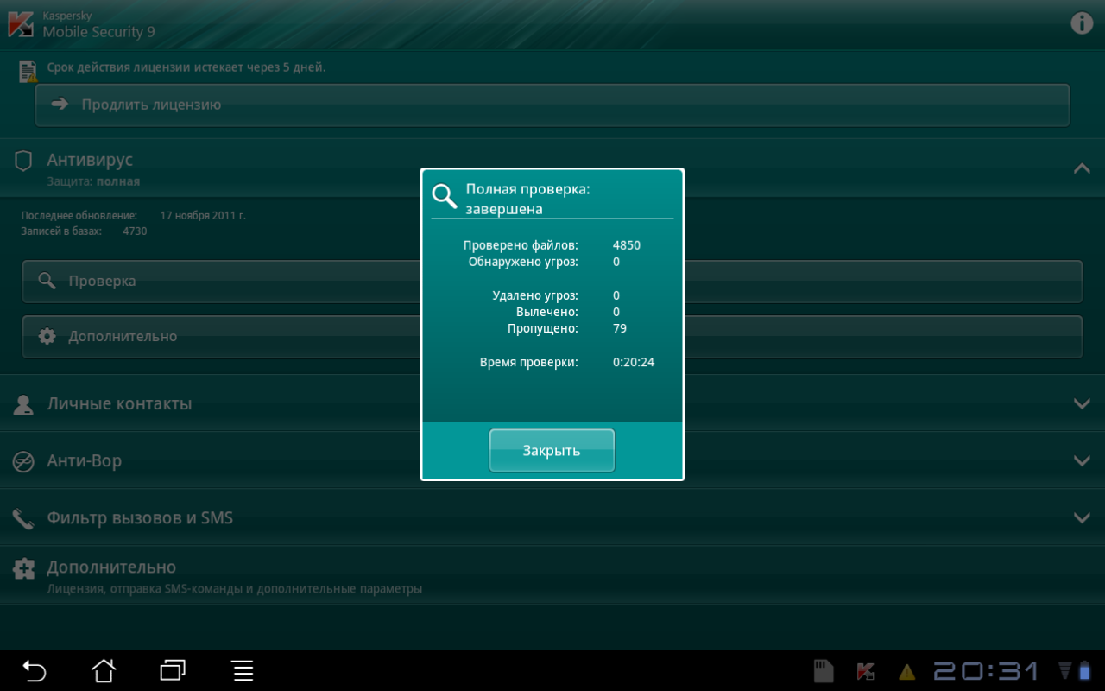Viewport: 1105px width, 691px height.
Task: Click the license expiry document icon
Action: [28, 71]
